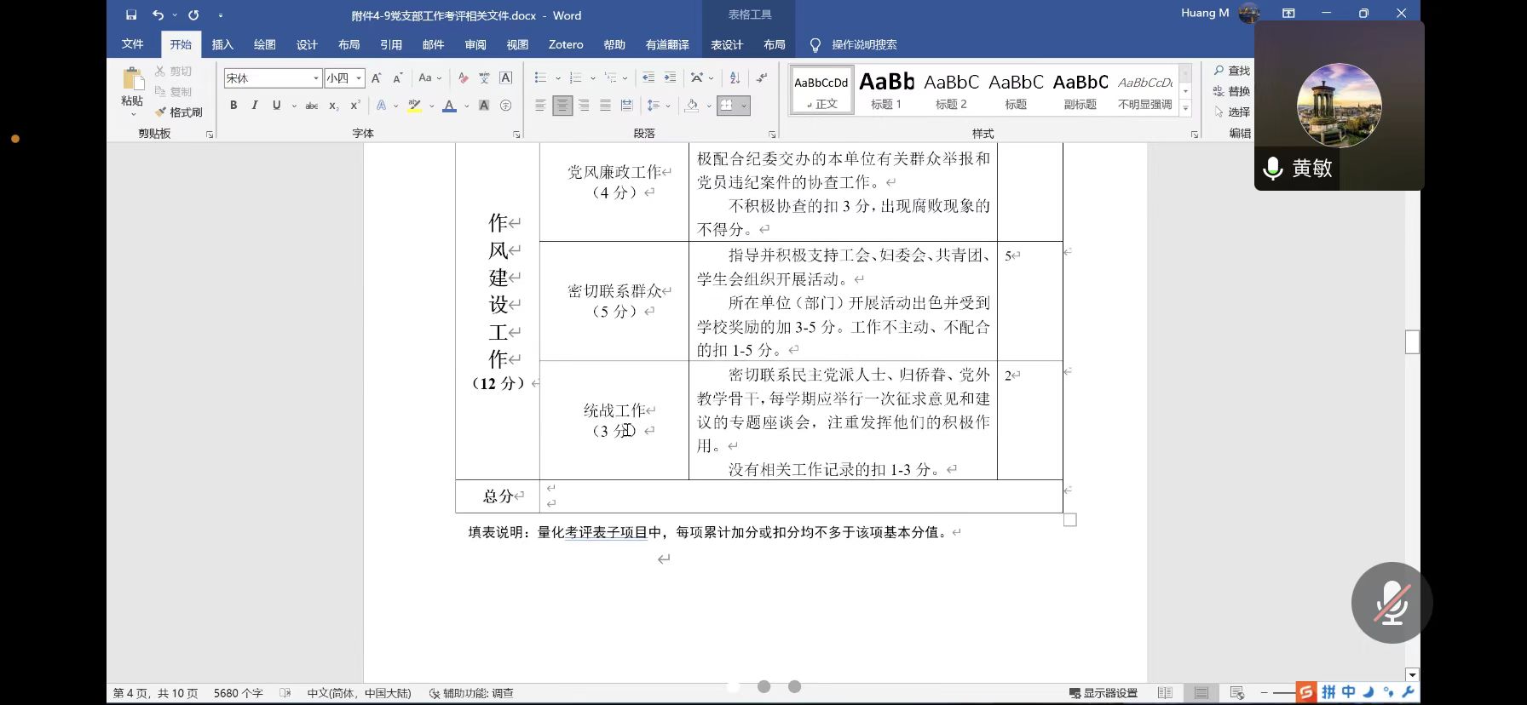Open the Paste clipboard button
1527x705 pixels.
pos(132,90)
